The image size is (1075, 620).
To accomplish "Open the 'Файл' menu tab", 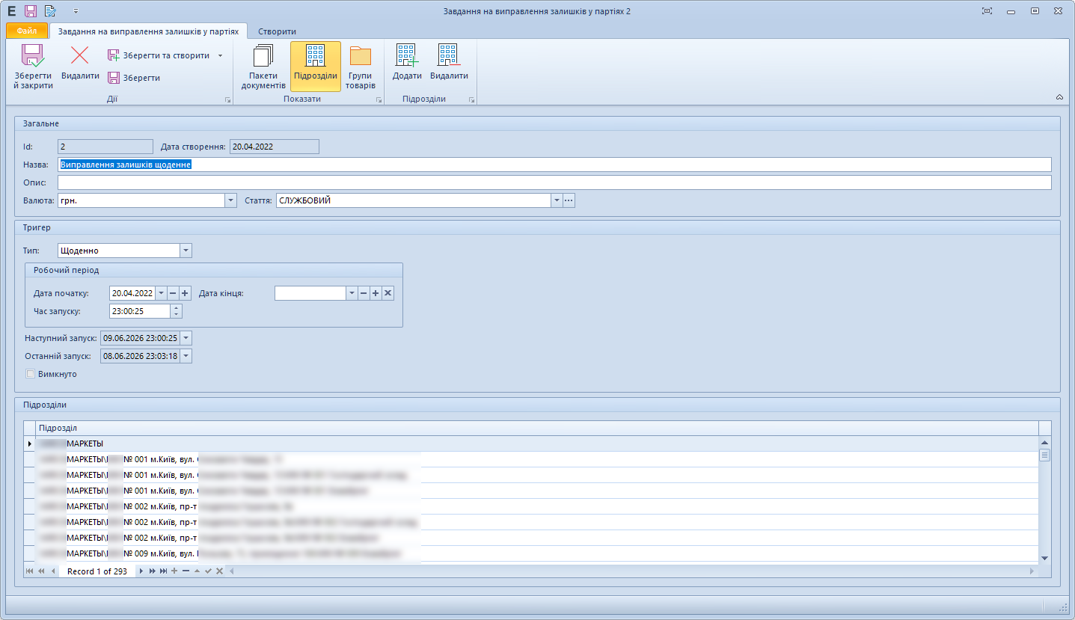I will 27,31.
